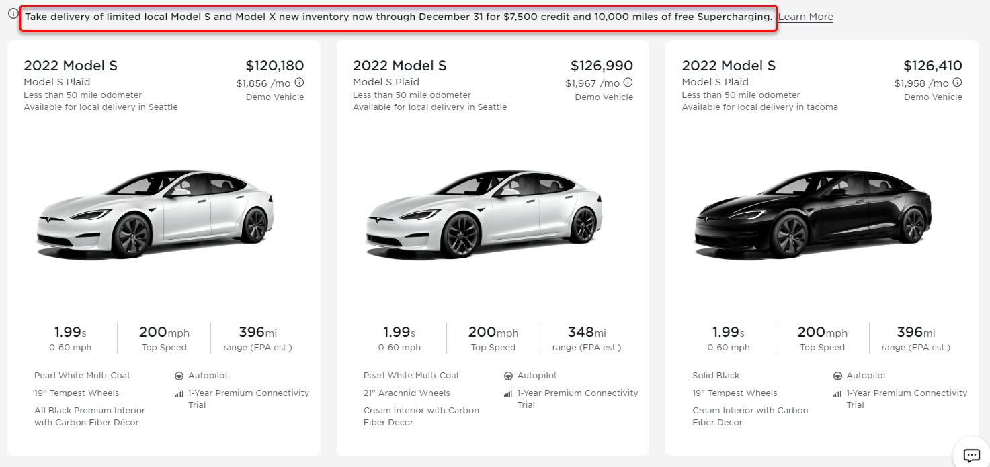990x467 pixels.
Task: Click info icon next to $1,856 /mo
Action: (299, 83)
